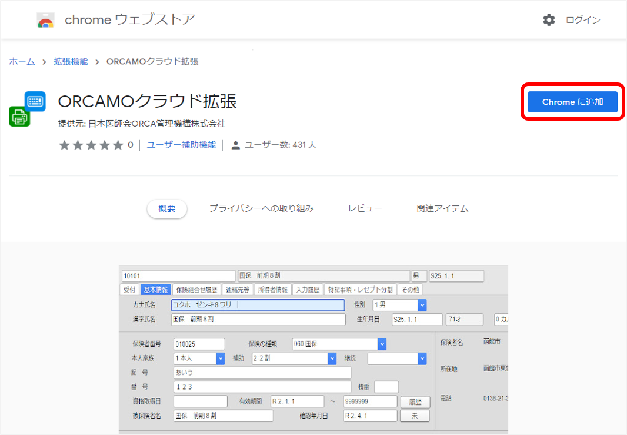Click the 有効期間 end field 9999999
Image resolution: width=627 pixels, height=435 pixels.
pos(371,401)
